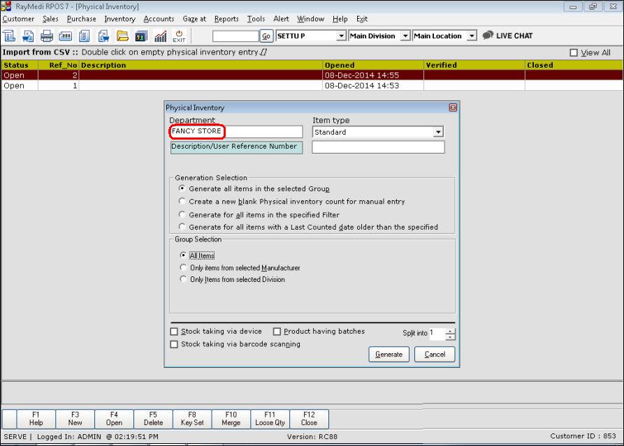
Task: Click the Description/User Reference Number text field
Action: [x=378, y=147]
